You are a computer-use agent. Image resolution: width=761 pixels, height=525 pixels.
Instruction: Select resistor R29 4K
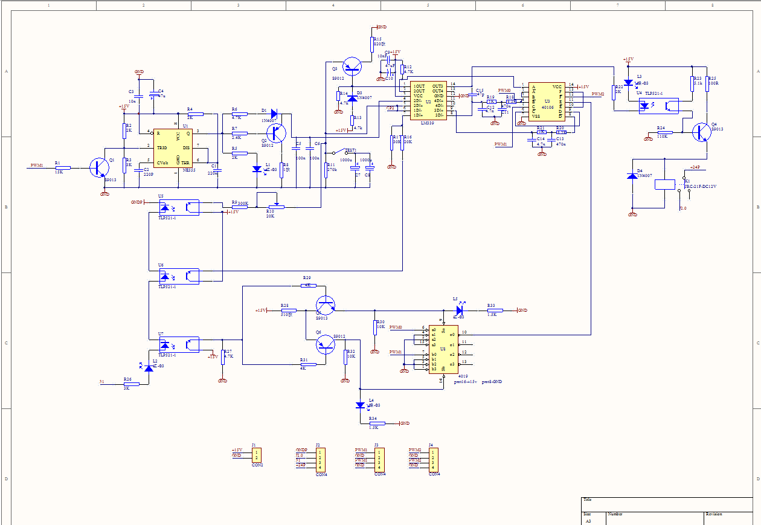309,286
